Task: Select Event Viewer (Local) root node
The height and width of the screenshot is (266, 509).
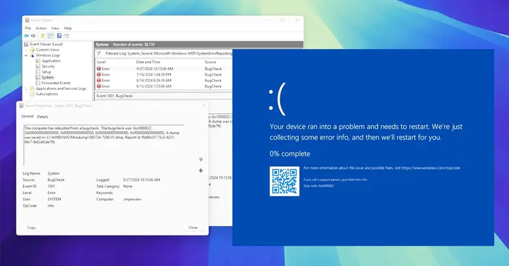Action: 46,44
